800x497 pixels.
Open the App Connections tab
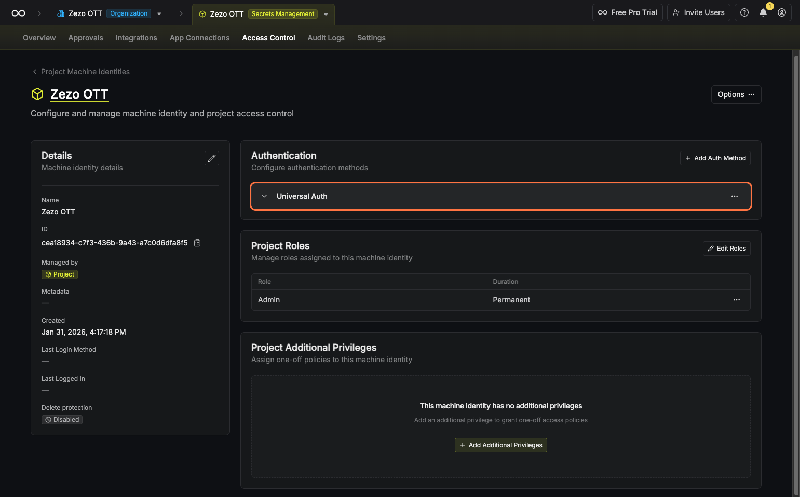[199, 38]
